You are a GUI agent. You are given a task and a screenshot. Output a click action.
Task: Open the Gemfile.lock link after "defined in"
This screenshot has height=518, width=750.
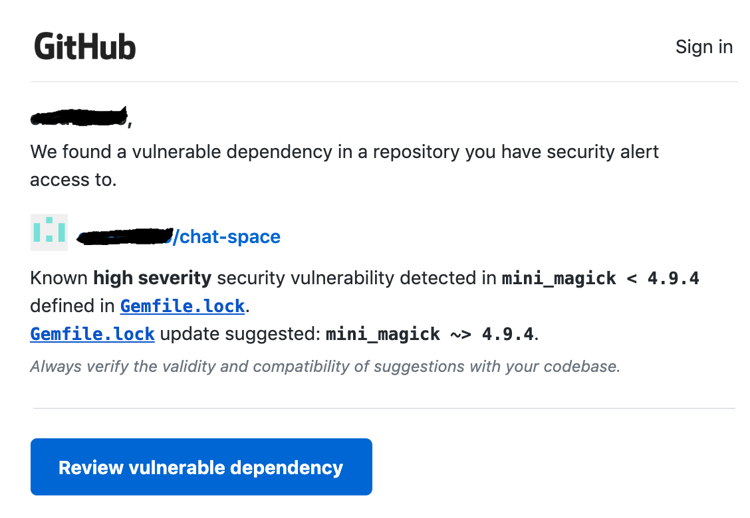[x=183, y=306]
